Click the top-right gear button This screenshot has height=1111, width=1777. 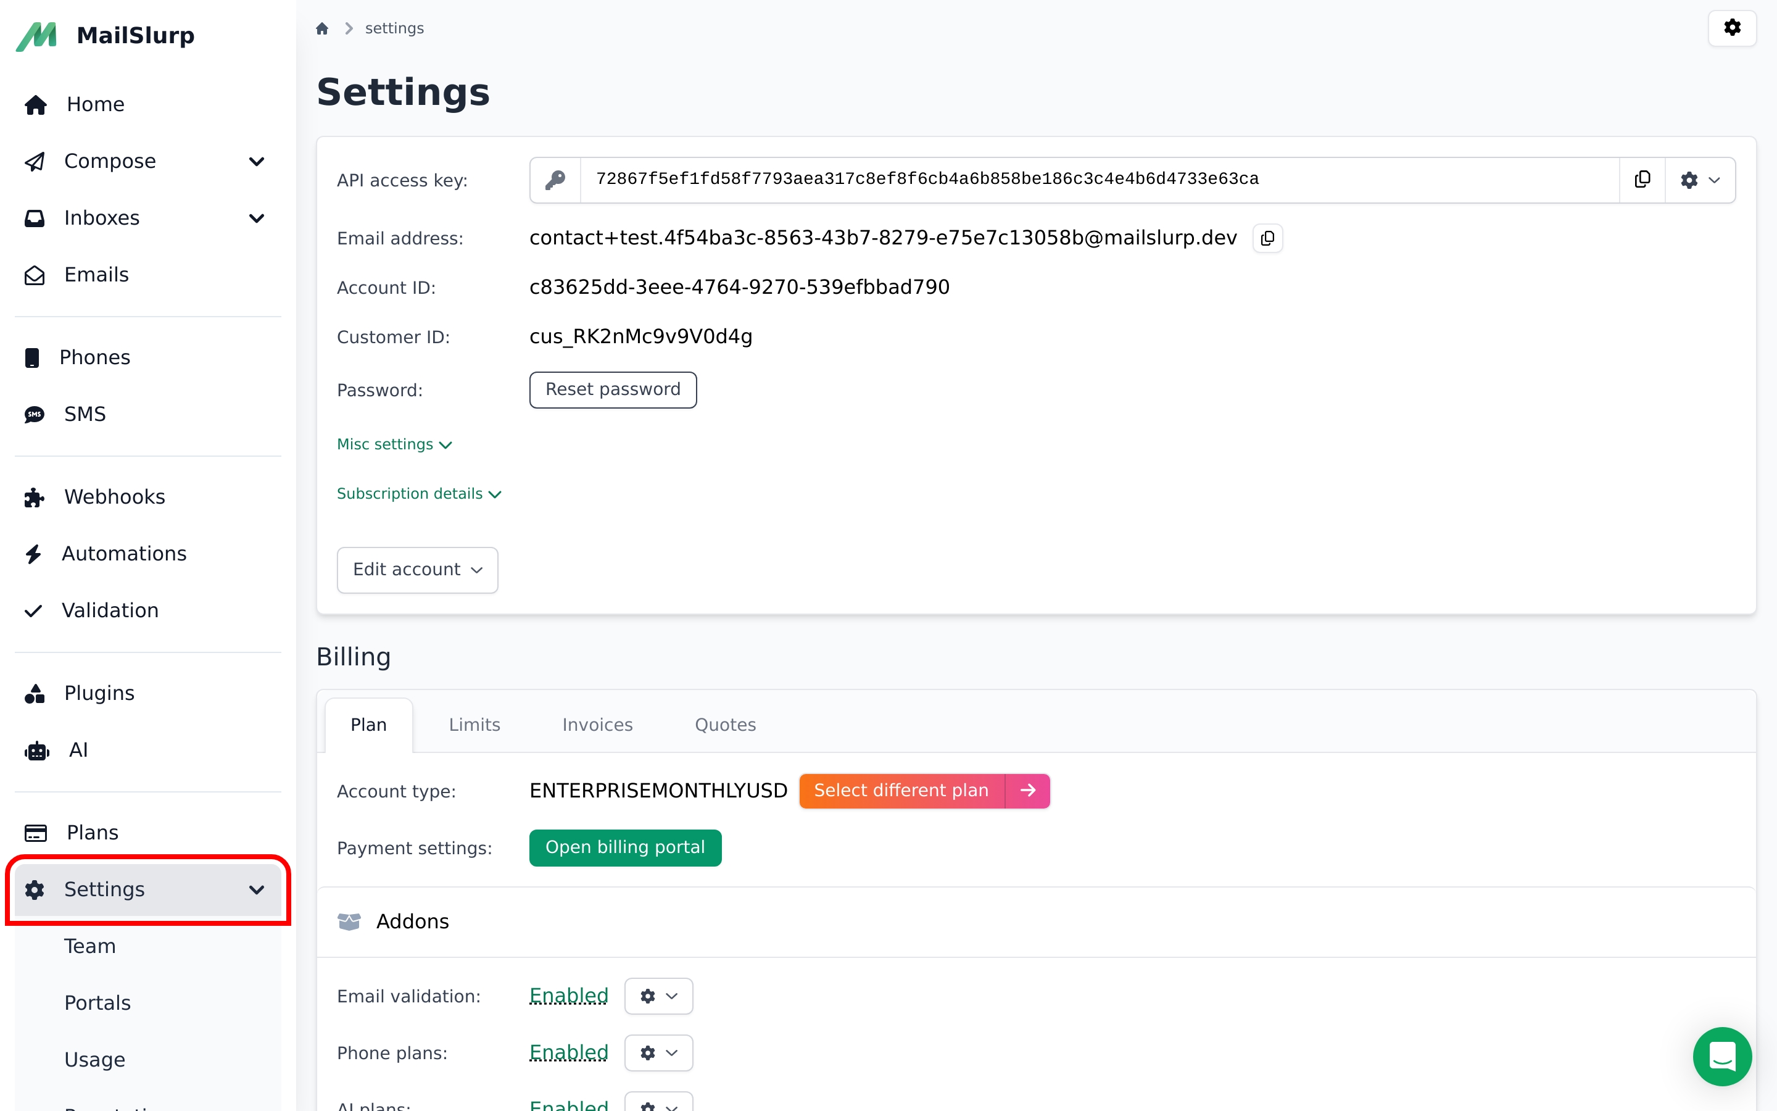1731,28
